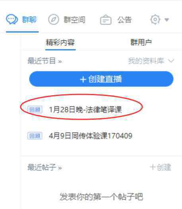Screen dimensions: 182x209
Task: Expand the 我的资料库 dropdown
Action: click(x=151, y=61)
